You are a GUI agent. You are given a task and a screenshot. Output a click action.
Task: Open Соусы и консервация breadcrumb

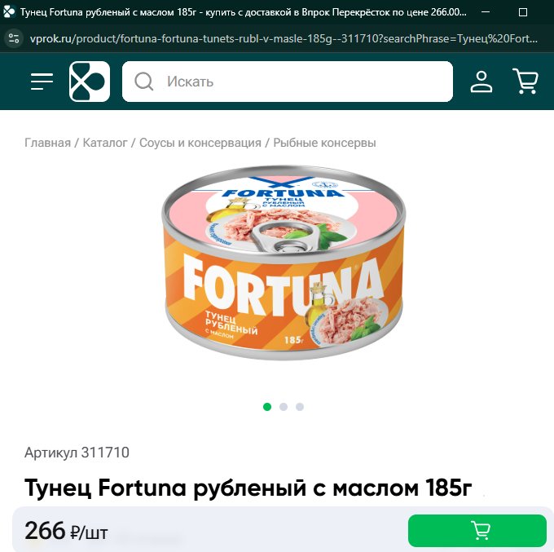coord(200,143)
